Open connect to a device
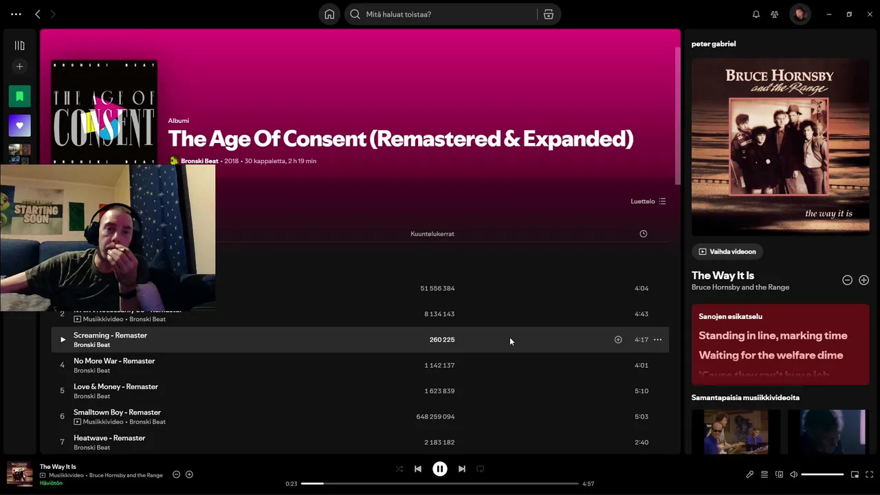The image size is (880, 495). pos(779,474)
